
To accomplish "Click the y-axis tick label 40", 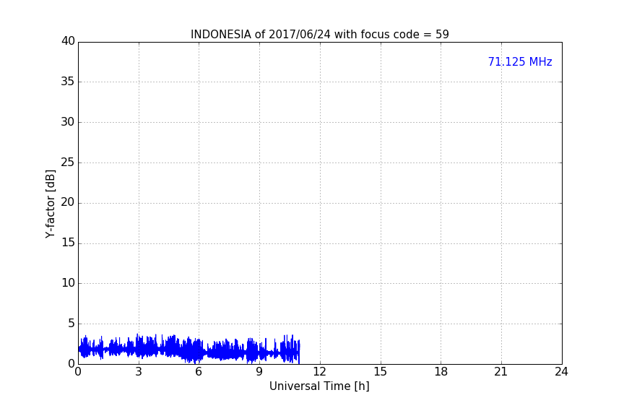I will pyautogui.click(x=68, y=41).
